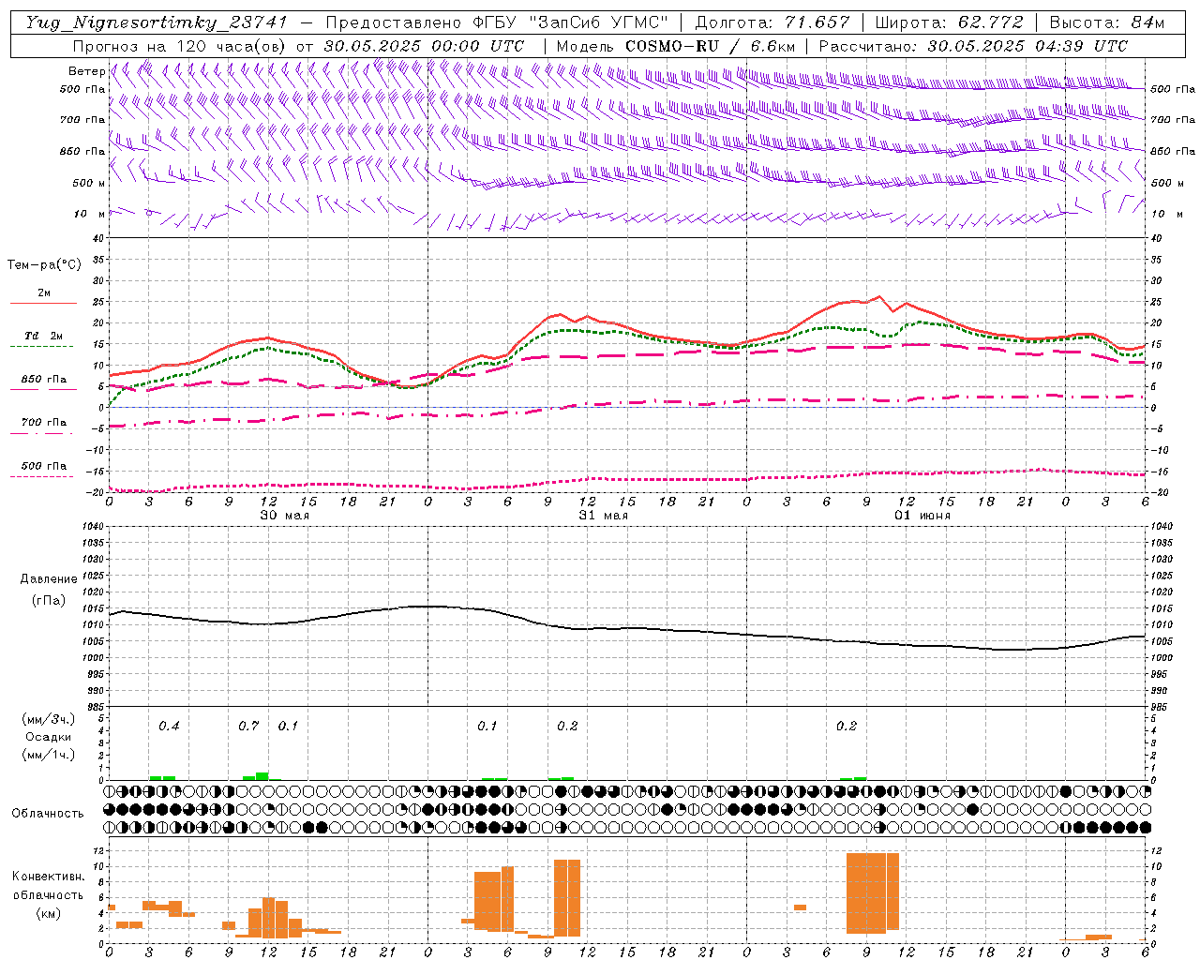Click the (мм/1ч.) units label
The height and width of the screenshot is (960, 1200).
point(49,755)
